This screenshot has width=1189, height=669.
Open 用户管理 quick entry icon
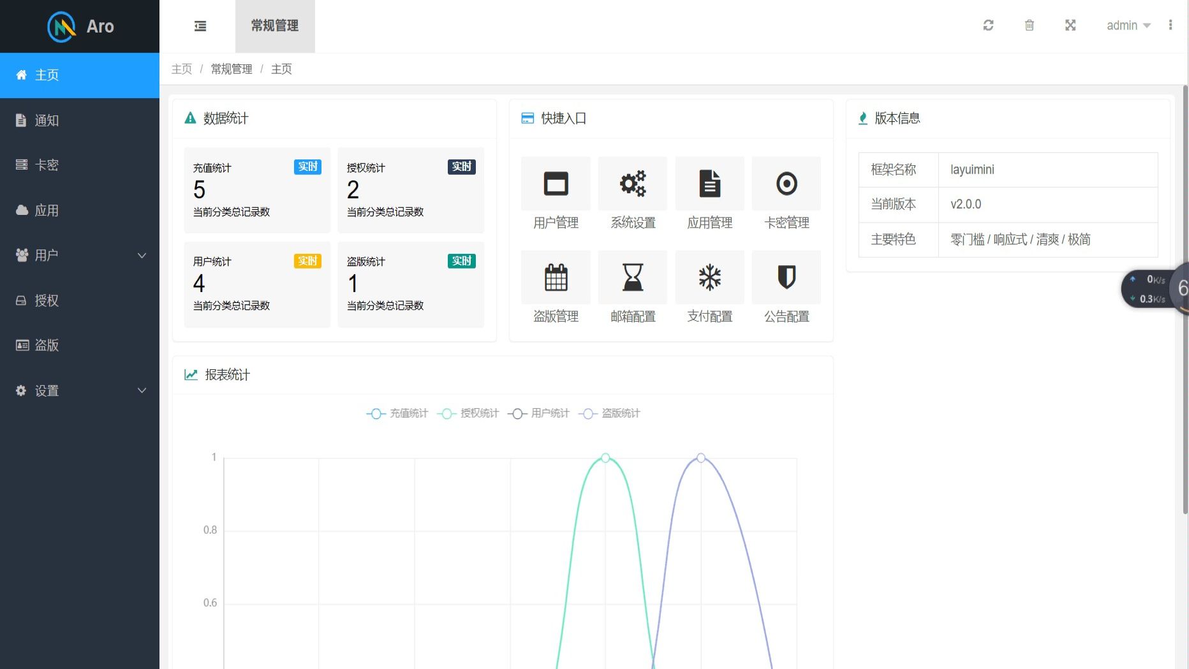556,184
